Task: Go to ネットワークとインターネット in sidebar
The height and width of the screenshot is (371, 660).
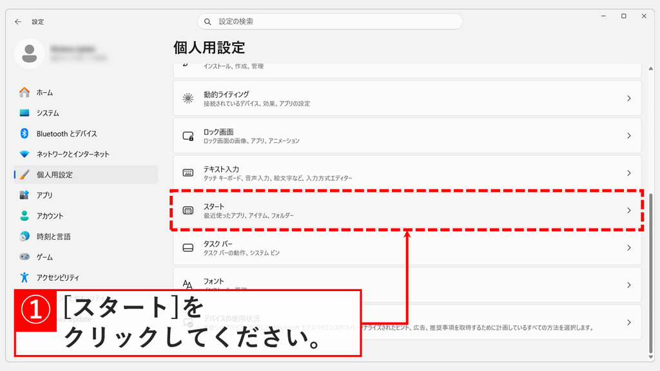Action: (x=86, y=154)
